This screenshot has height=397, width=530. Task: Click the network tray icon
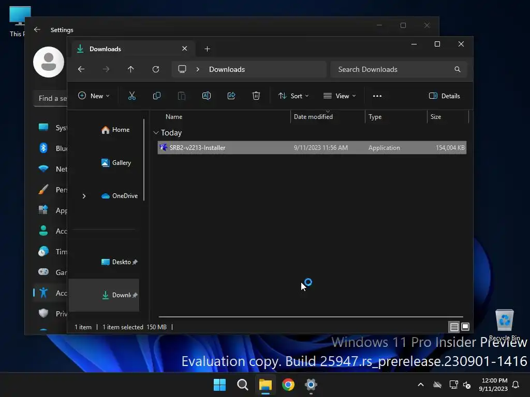tap(453, 385)
